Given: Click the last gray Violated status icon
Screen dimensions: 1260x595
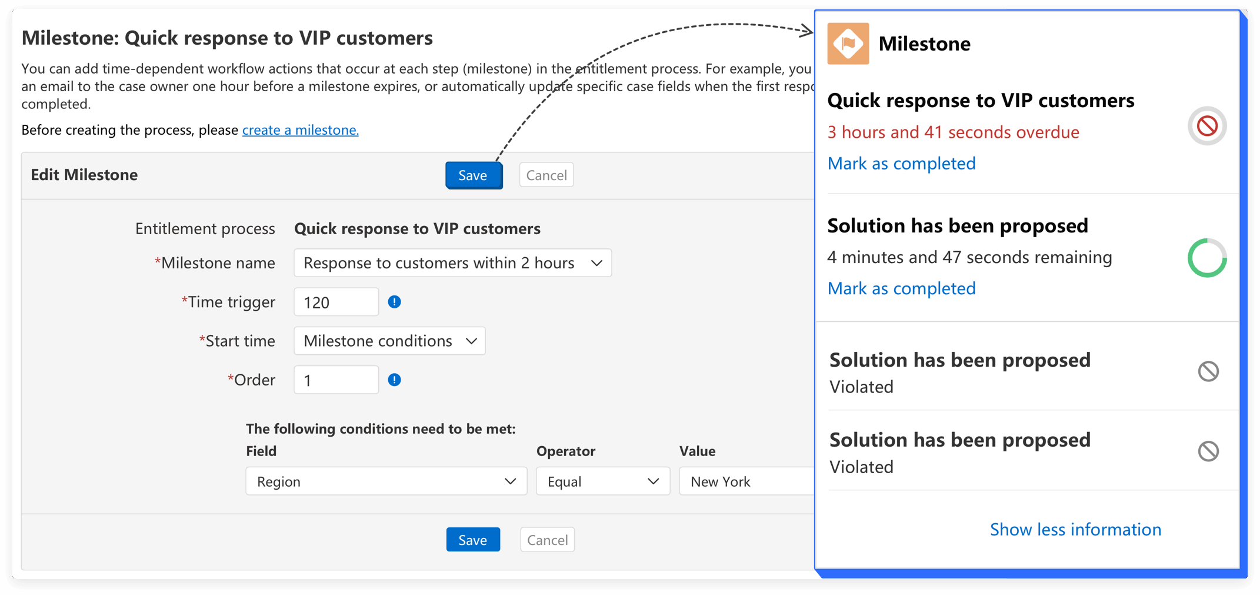Looking at the screenshot, I should pyautogui.click(x=1208, y=451).
